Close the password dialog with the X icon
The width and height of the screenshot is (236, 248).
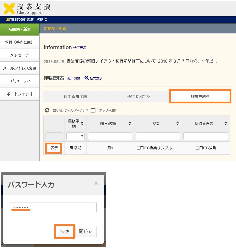96,183
